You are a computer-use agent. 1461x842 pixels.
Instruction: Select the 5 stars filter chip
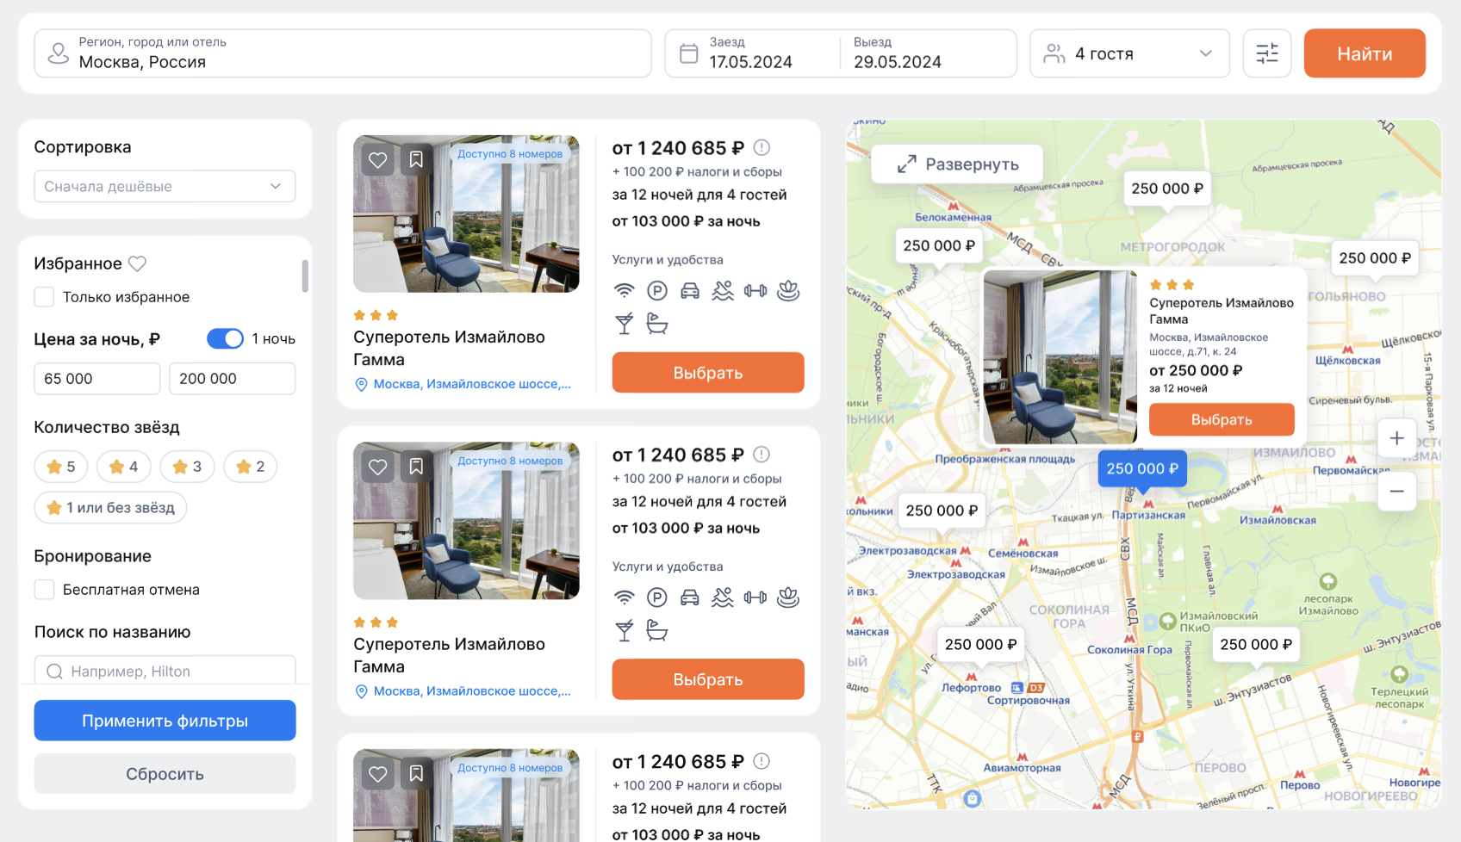pos(61,467)
